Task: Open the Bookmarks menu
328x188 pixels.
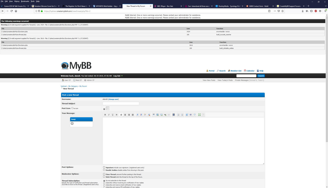Action: (x=25, y=1)
